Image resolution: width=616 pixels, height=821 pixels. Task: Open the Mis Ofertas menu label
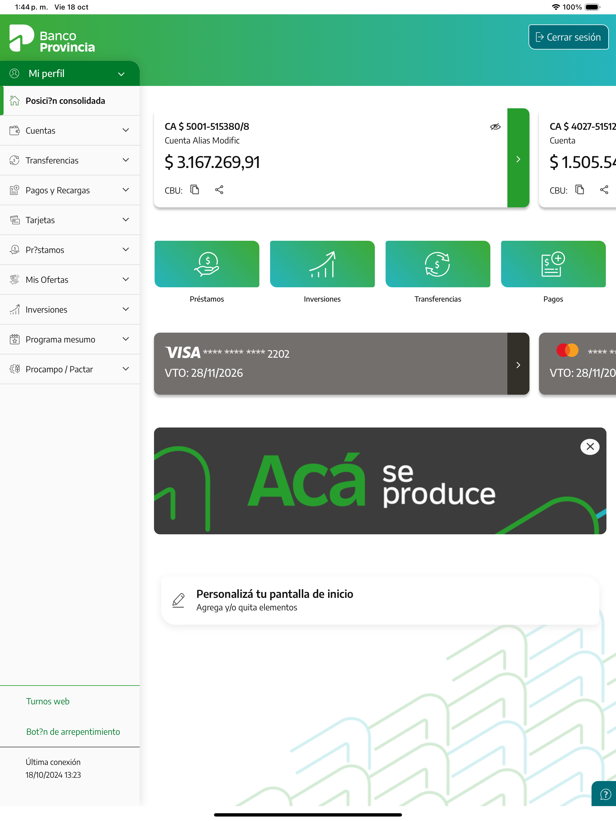tap(47, 280)
